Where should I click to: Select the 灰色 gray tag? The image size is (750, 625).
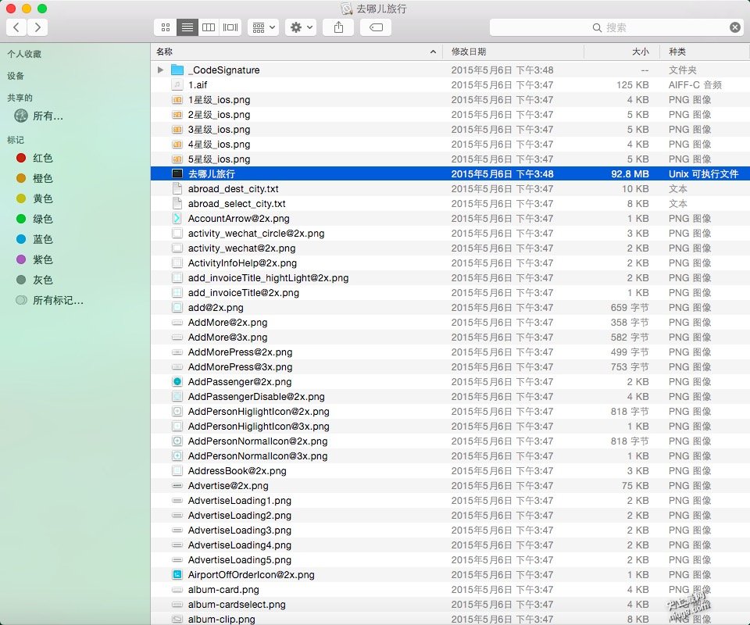click(34, 280)
